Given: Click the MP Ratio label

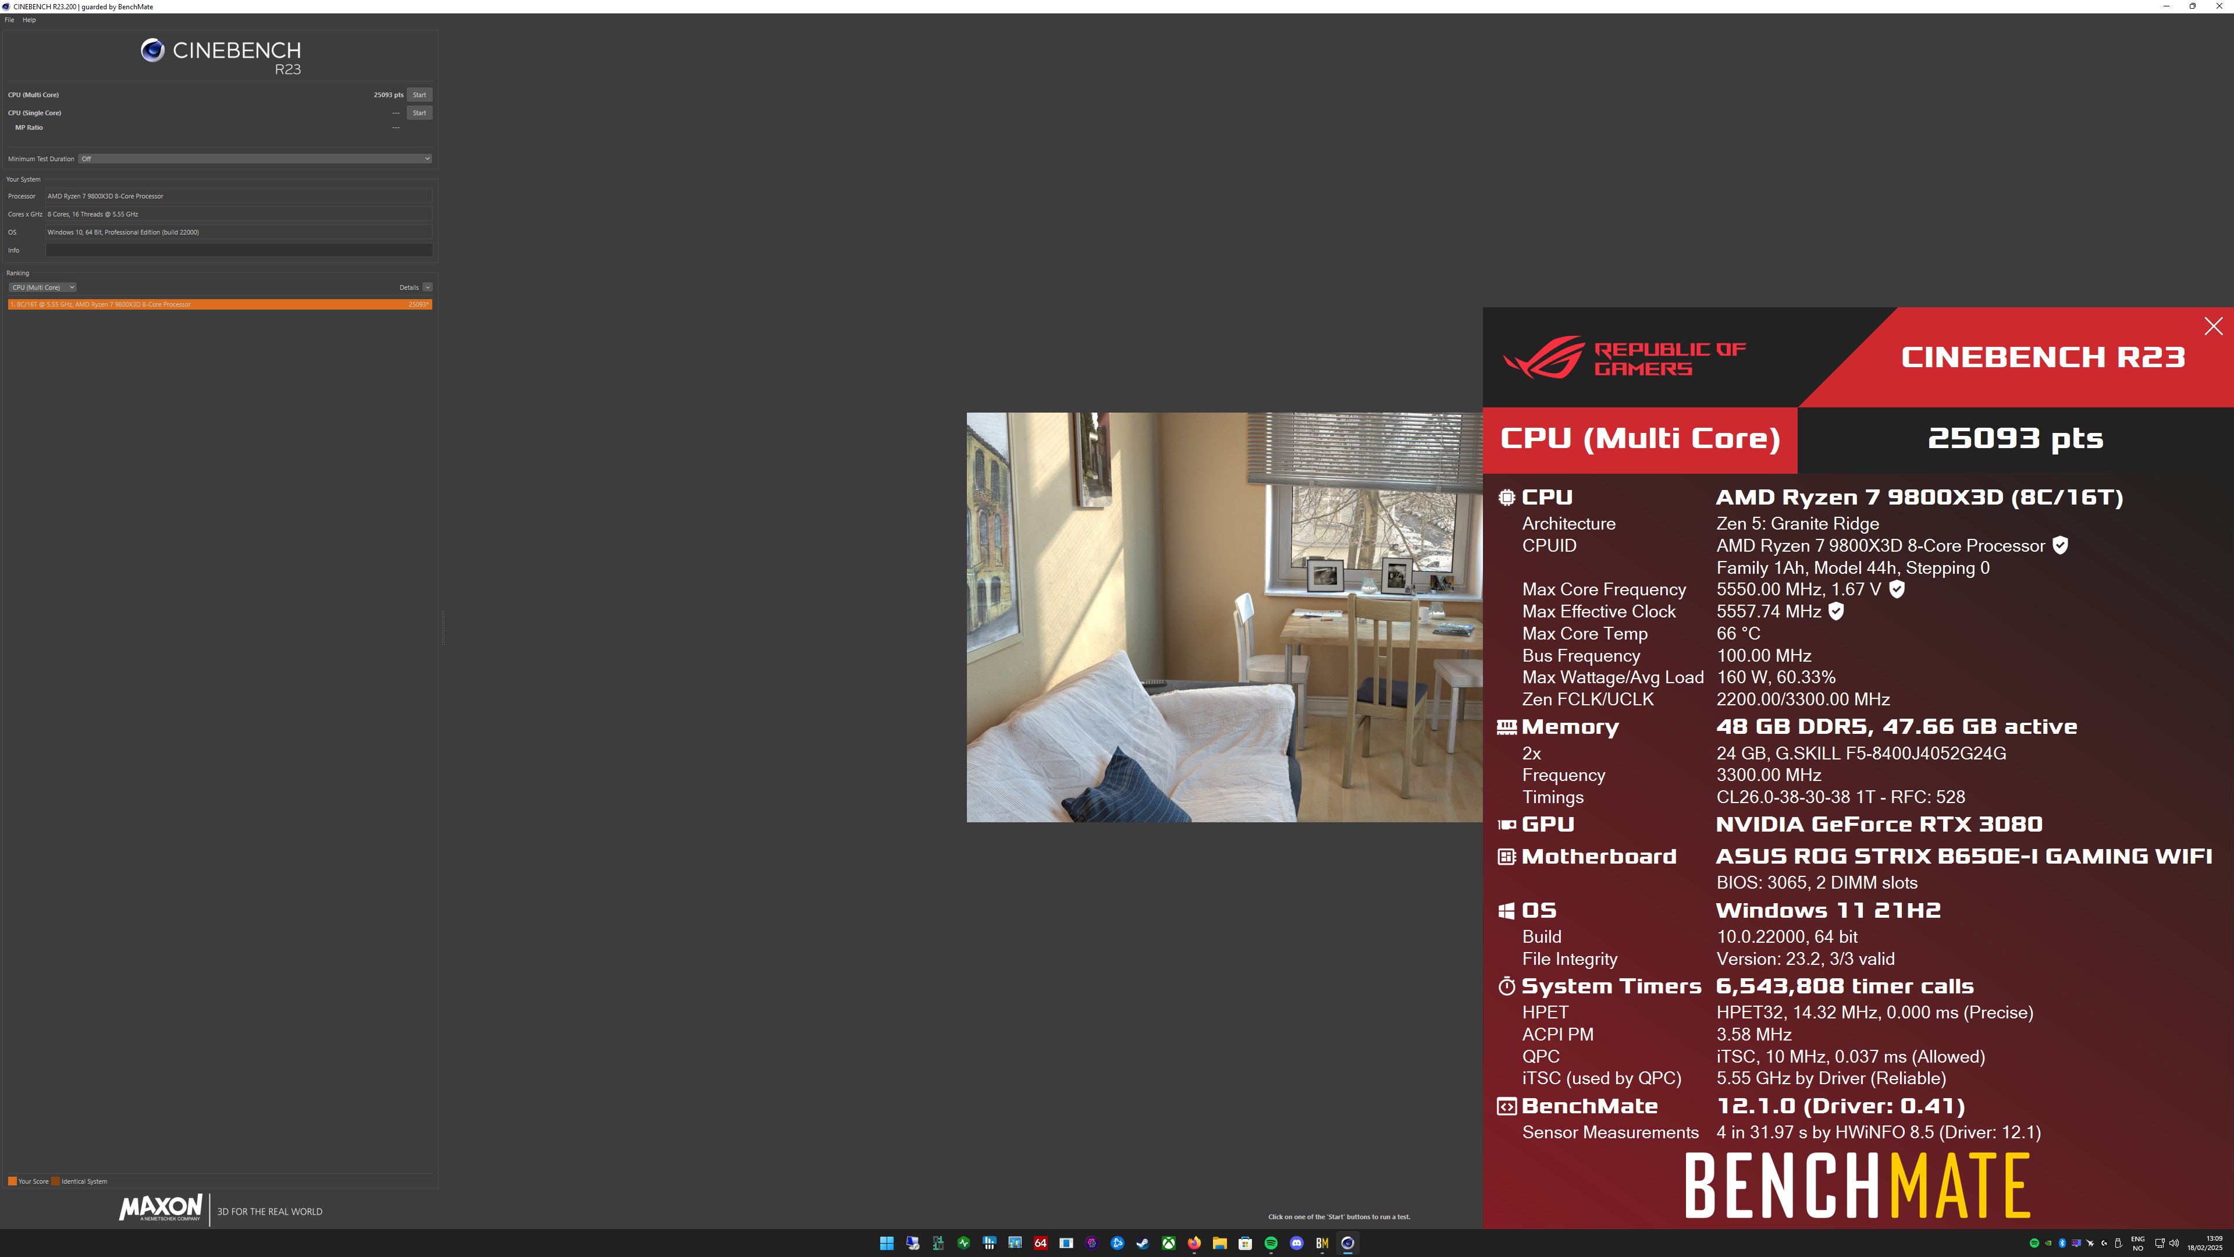Looking at the screenshot, I should [29, 127].
